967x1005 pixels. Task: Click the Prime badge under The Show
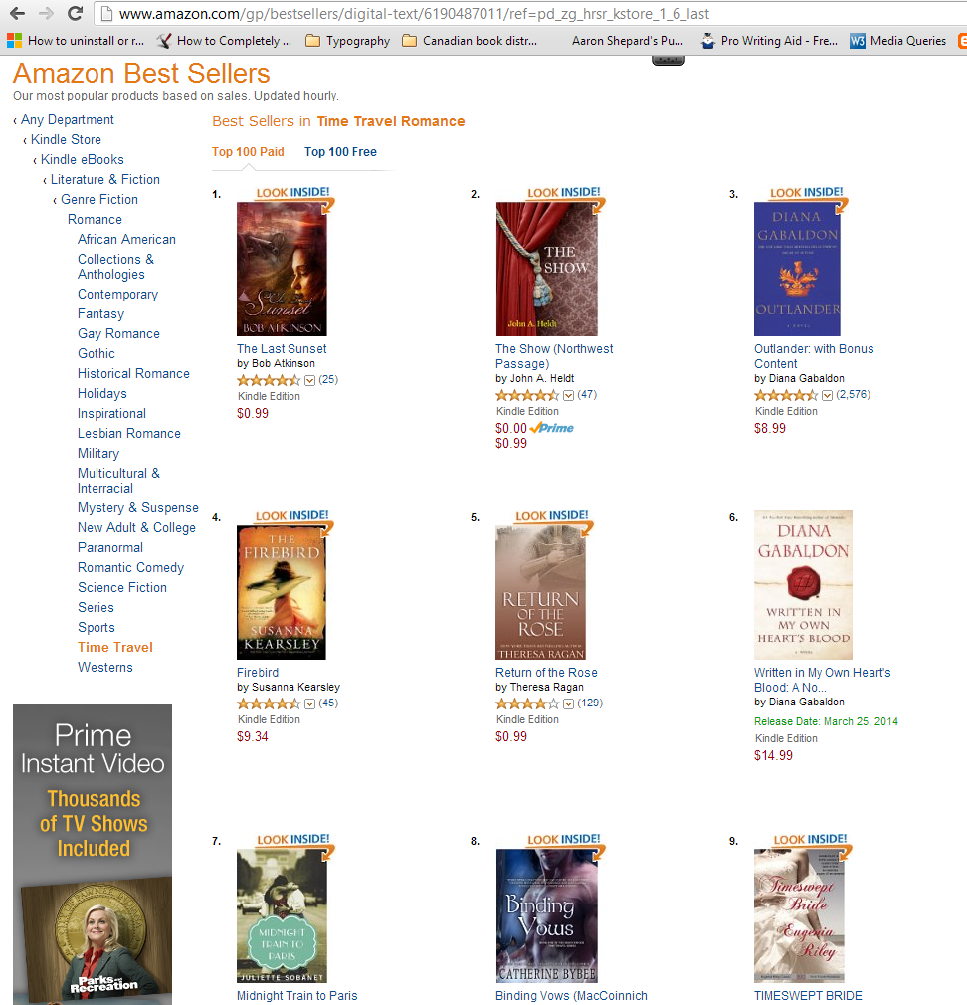(x=552, y=428)
